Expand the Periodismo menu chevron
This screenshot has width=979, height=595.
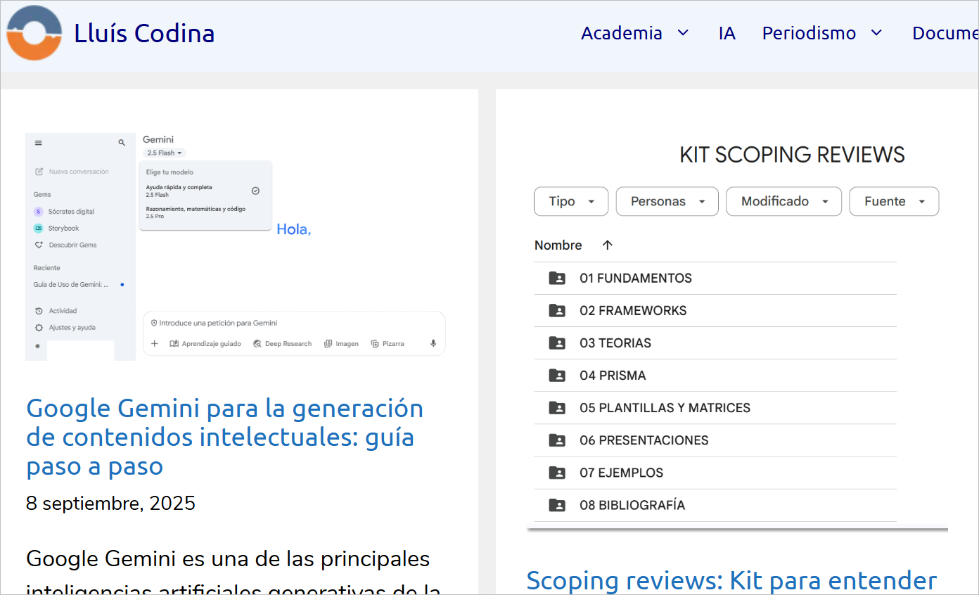tap(876, 33)
